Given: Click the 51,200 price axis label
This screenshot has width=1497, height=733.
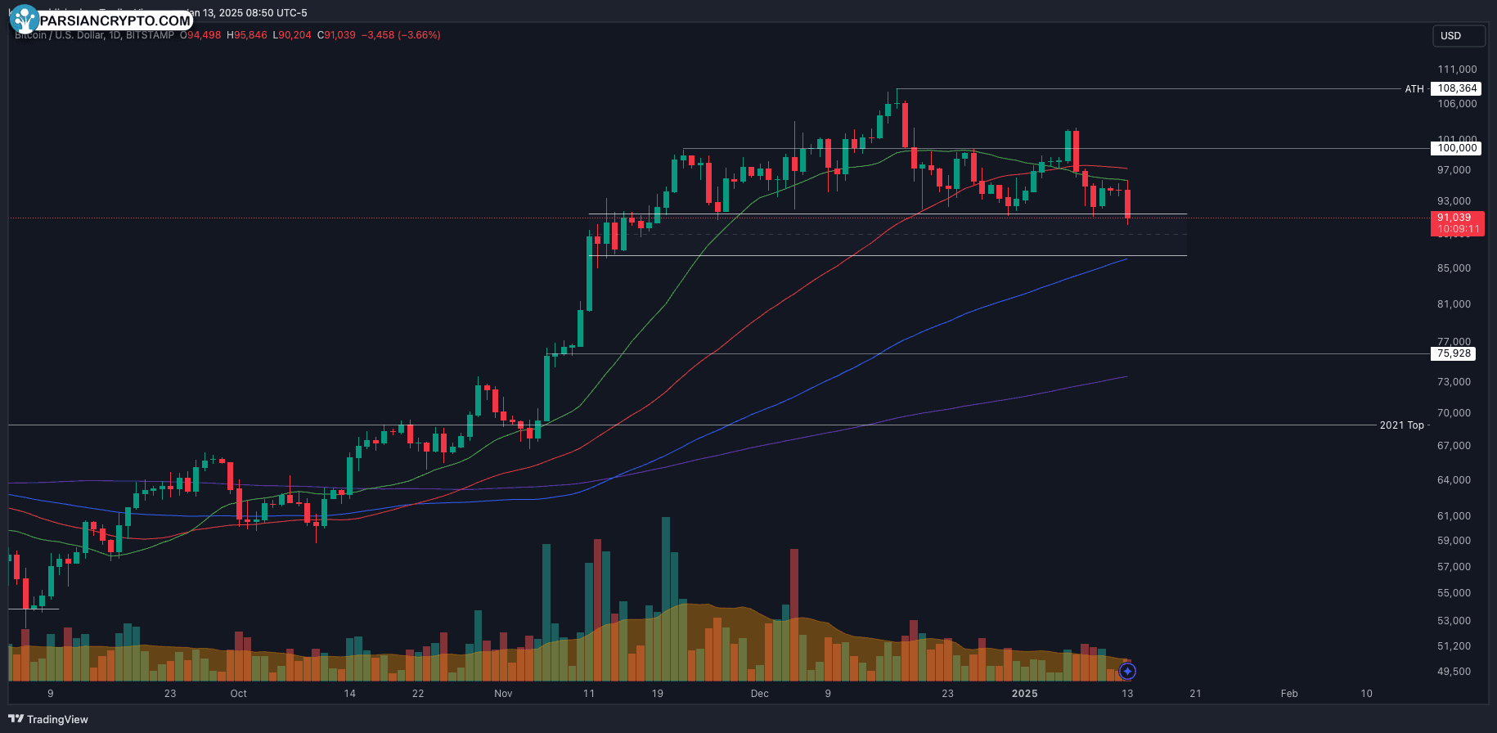Looking at the screenshot, I should click(x=1454, y=646).
